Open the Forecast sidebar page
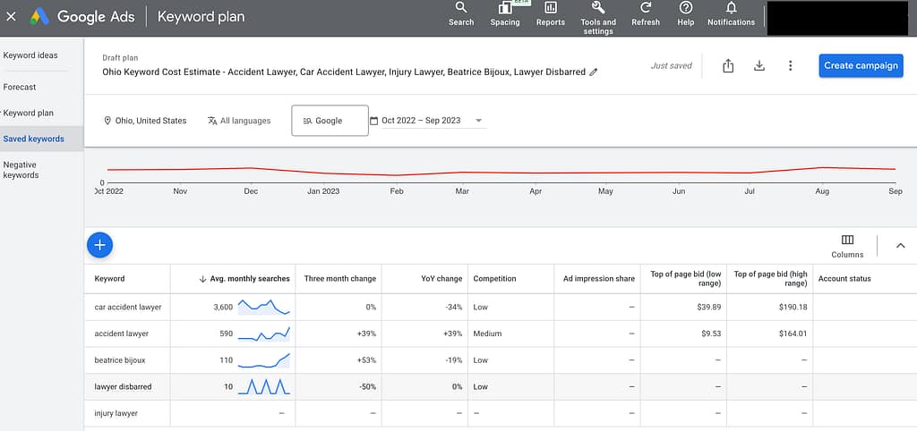The height and width of the screenshot is (431, 917). (x=20, y=87)
